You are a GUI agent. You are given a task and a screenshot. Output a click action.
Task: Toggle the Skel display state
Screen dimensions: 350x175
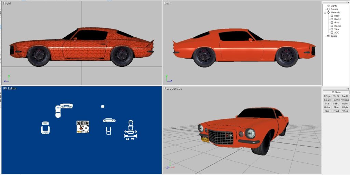click(327, 104)
